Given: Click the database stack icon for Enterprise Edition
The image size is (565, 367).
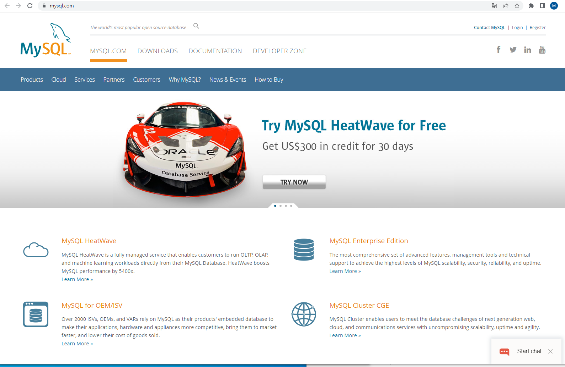Looking at the screenshot, I should click(x=304, y=250).
